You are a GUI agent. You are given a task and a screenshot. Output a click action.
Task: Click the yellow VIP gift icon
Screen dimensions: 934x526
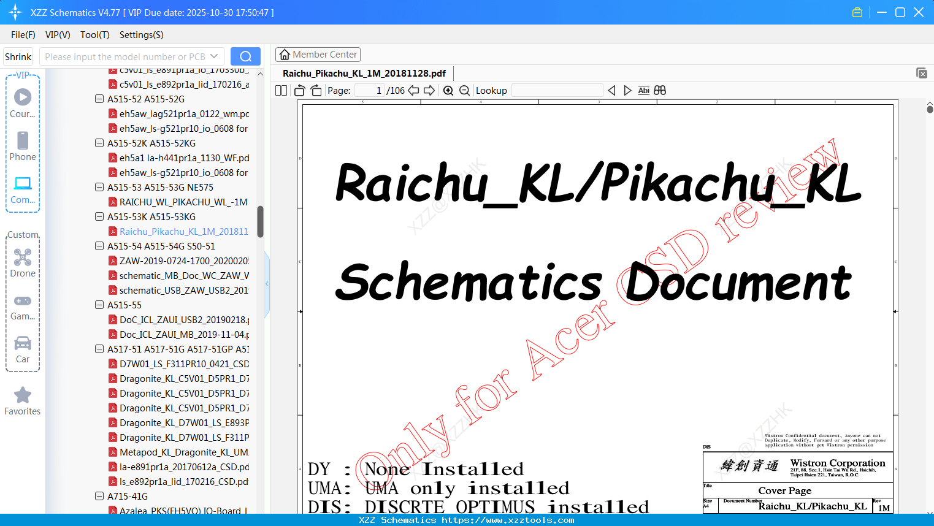[x=857, y=12]
